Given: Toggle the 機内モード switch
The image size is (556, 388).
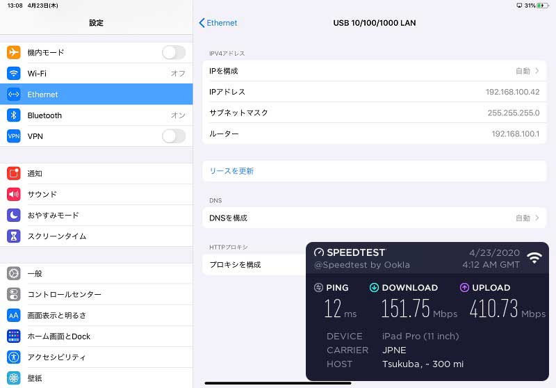Looking at the screenshot, I should 174,52.
